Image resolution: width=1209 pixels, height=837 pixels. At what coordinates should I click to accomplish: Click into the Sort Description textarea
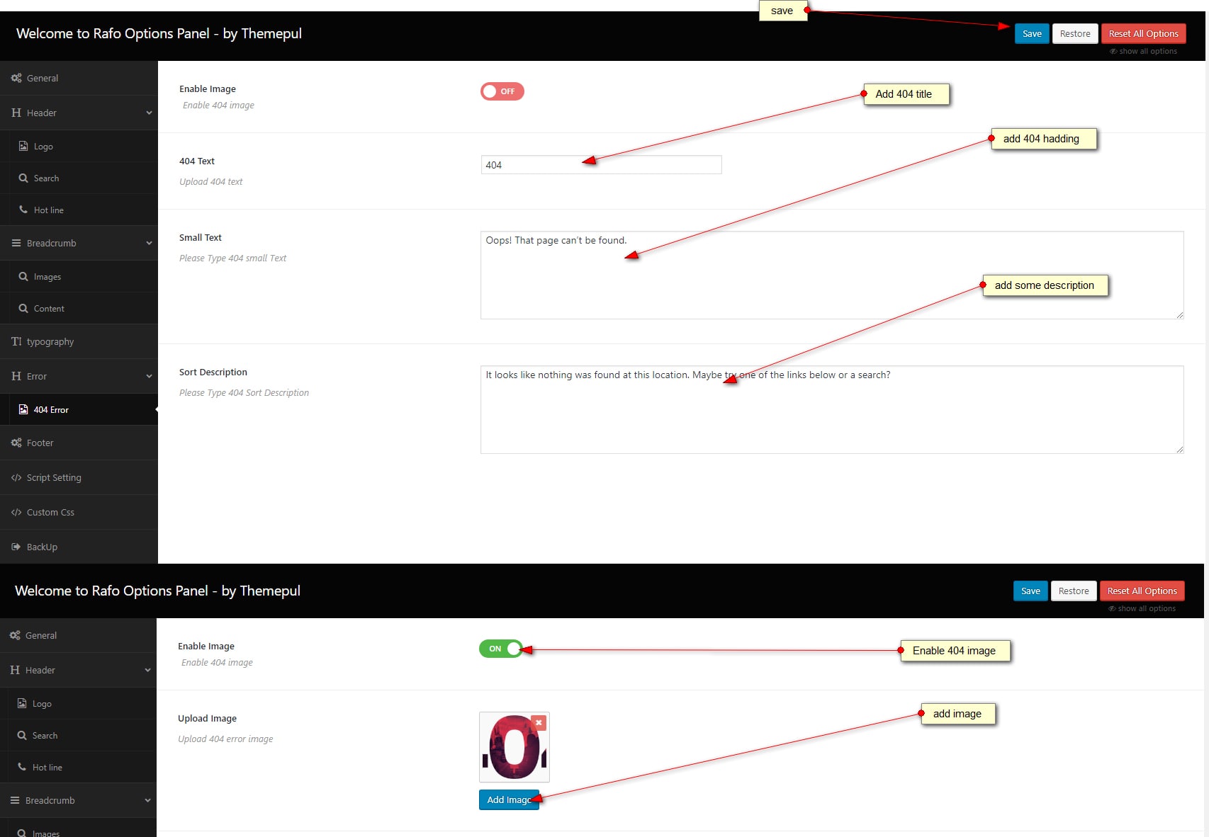[x=832, y=409]
